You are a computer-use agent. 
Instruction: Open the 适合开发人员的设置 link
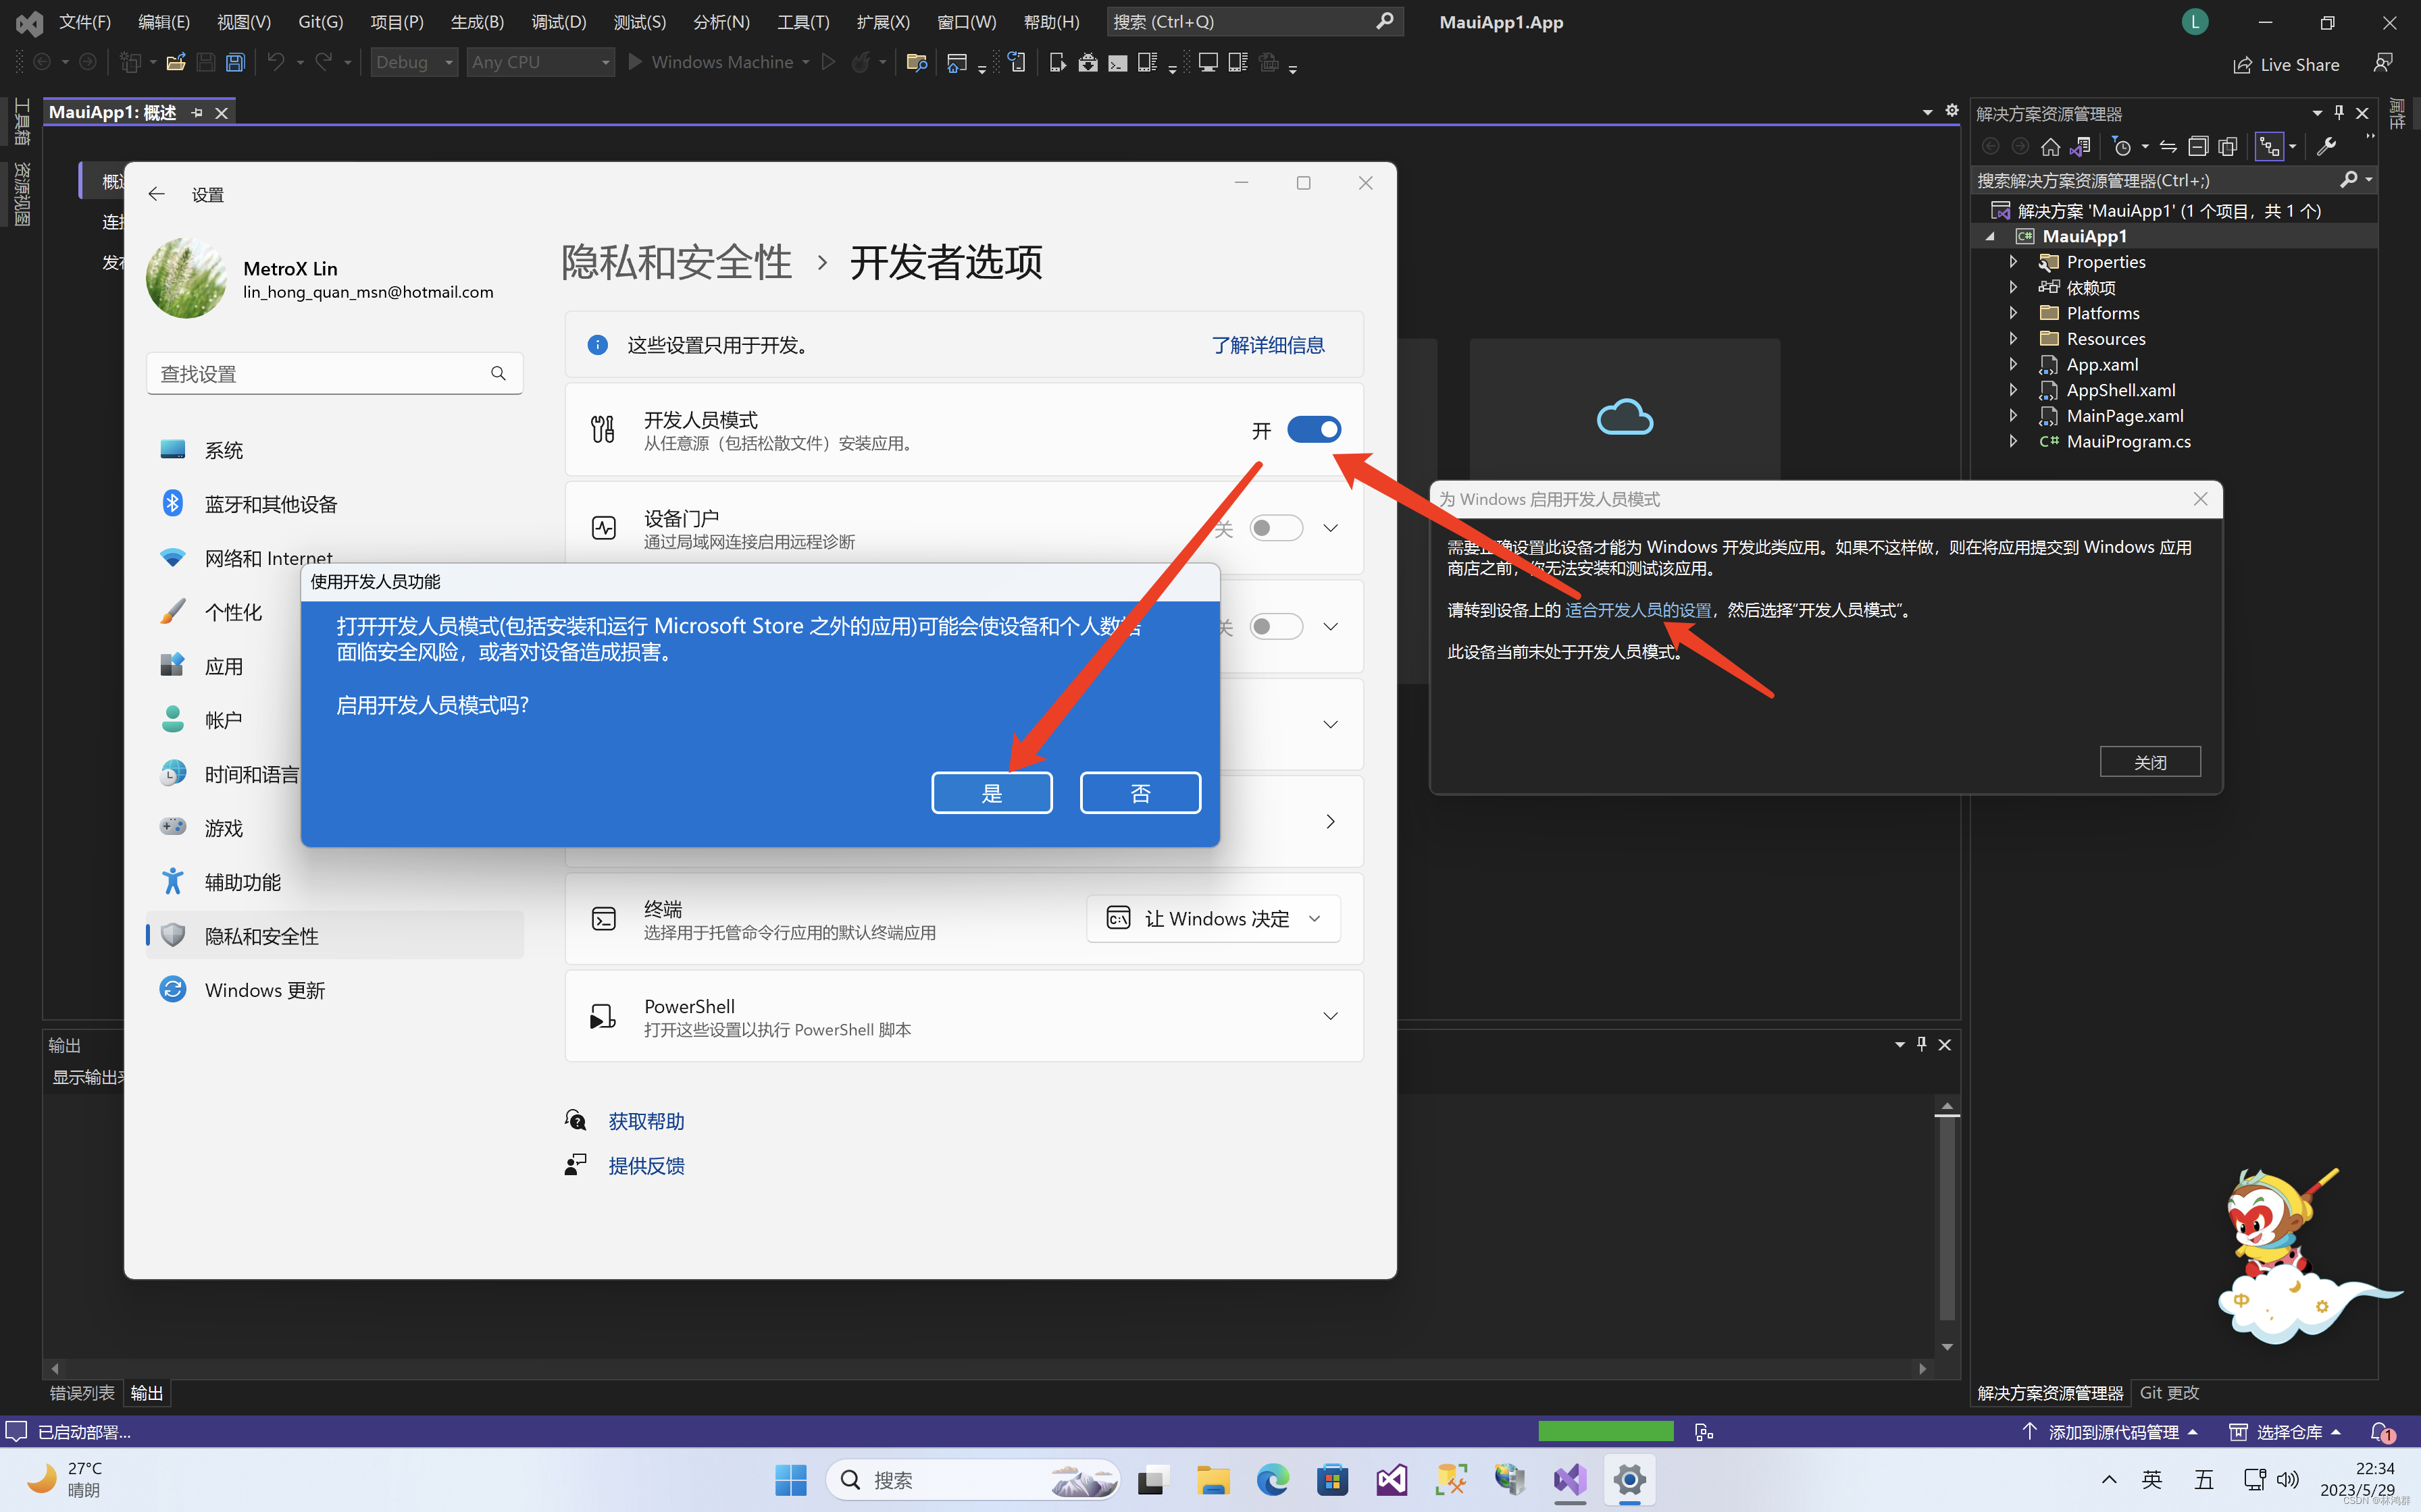click(1637, 610)
